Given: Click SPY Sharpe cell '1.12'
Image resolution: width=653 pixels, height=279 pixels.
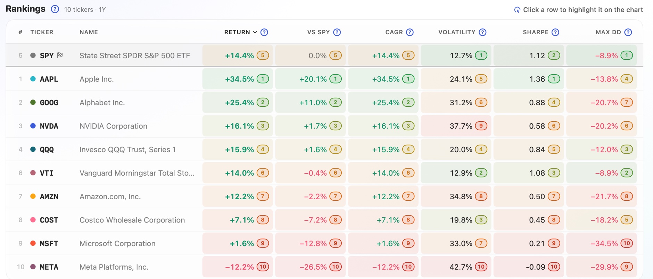Looking at the screenshot, I should (529, 55).
